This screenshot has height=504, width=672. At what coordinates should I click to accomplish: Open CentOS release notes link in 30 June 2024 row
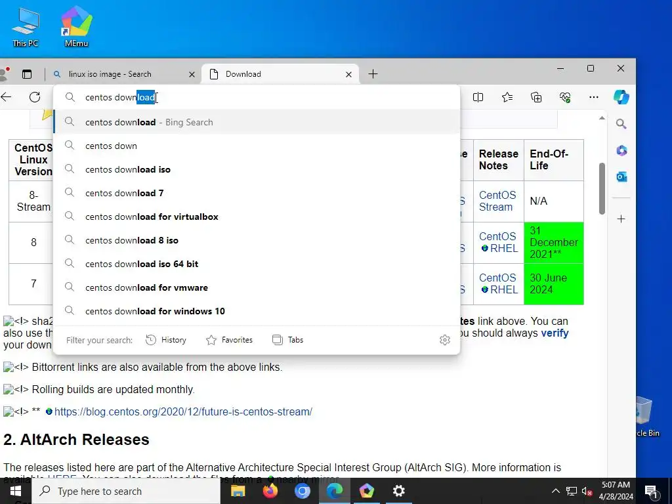tap(497, 278)
